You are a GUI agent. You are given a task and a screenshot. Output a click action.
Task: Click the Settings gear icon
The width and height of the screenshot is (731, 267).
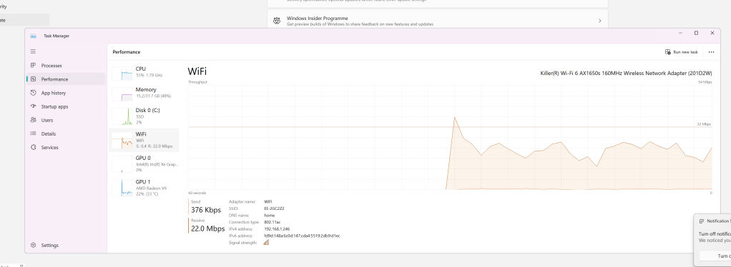point(33,245)
